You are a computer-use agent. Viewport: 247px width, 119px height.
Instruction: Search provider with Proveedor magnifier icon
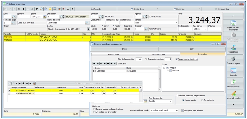60,17
